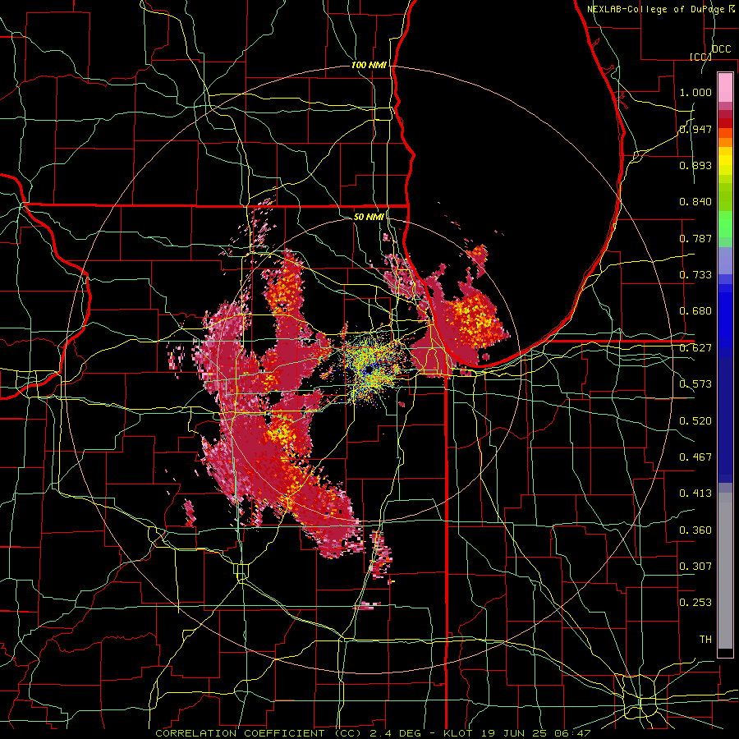Image resolution: width=739 pixels, height=739 pixels.
Task: Click the 50 NMI range ring label
Action: click(369, 217)
